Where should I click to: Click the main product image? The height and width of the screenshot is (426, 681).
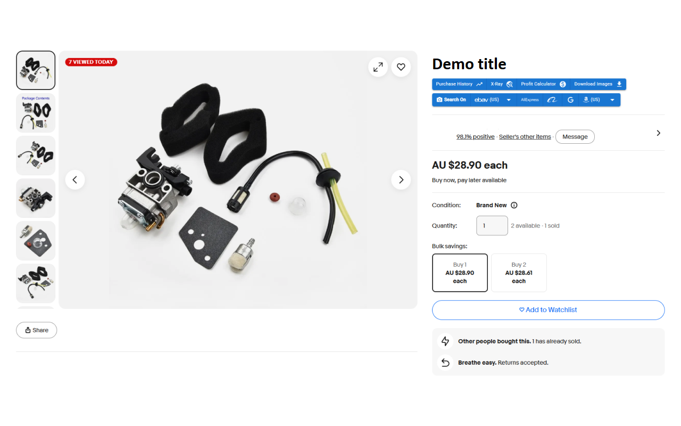click(238, 179)
